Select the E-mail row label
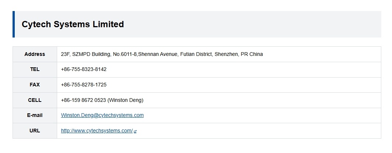The image size is (392, 153). click(x=35, y=115)
